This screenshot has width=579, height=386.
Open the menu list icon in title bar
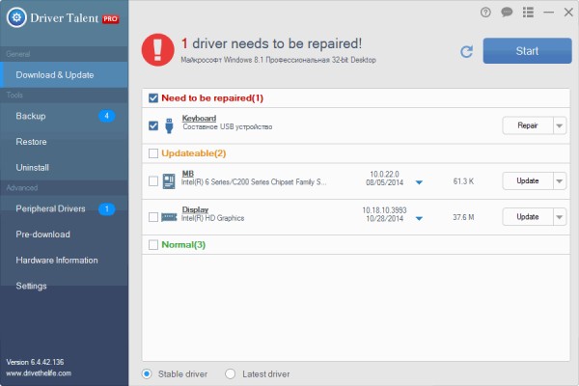coord(528,13)
